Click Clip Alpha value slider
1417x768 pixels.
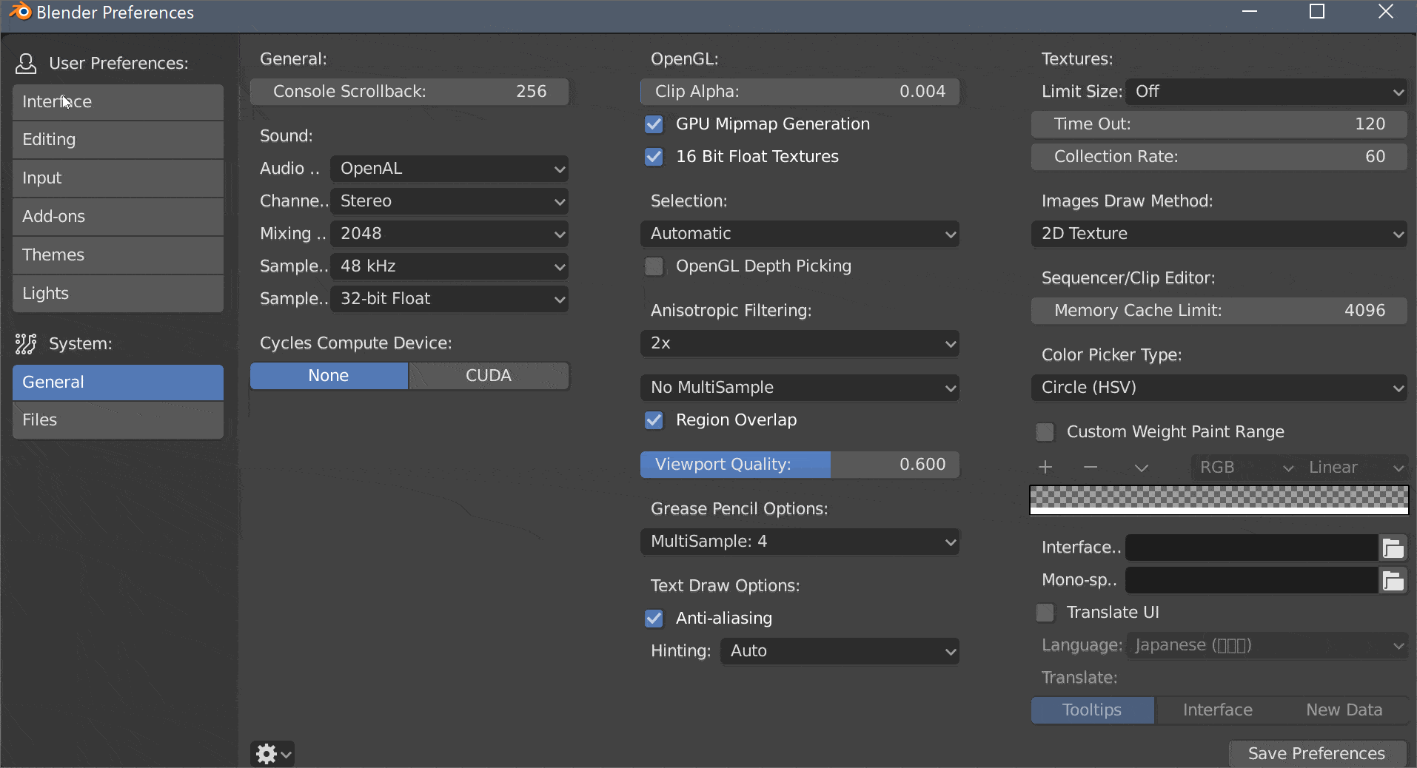[x=800, y=92]
